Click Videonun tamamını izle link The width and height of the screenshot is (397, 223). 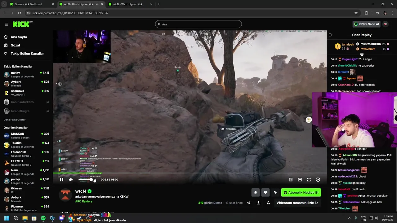297,203
